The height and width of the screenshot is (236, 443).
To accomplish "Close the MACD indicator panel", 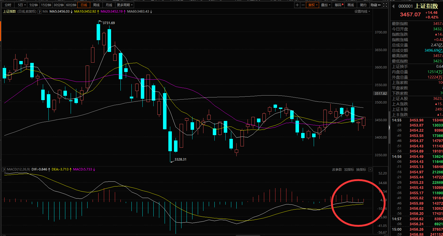I will point(370,169).
